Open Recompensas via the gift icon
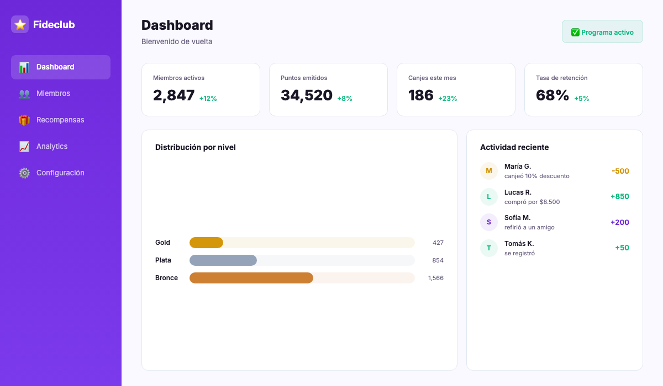Image resolution: width=663 pixels, height=386 pixels. coord(24,120)
